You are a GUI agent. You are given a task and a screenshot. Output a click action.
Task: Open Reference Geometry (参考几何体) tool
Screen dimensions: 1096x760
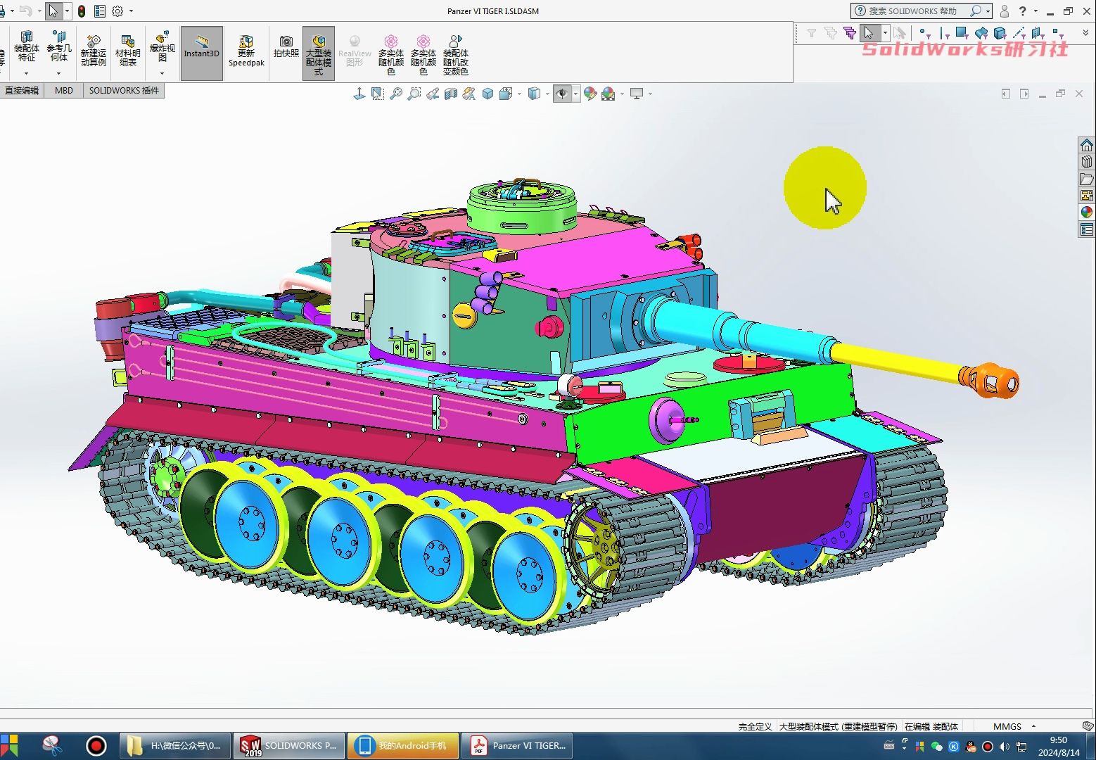click(x=59, y=47)
